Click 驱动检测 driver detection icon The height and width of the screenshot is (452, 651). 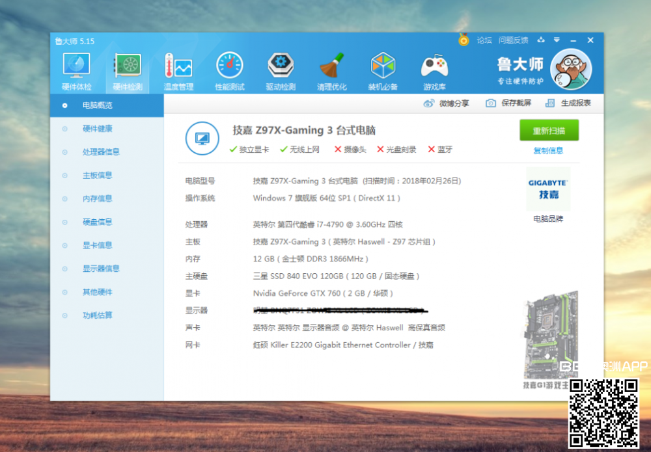point(281,72)
